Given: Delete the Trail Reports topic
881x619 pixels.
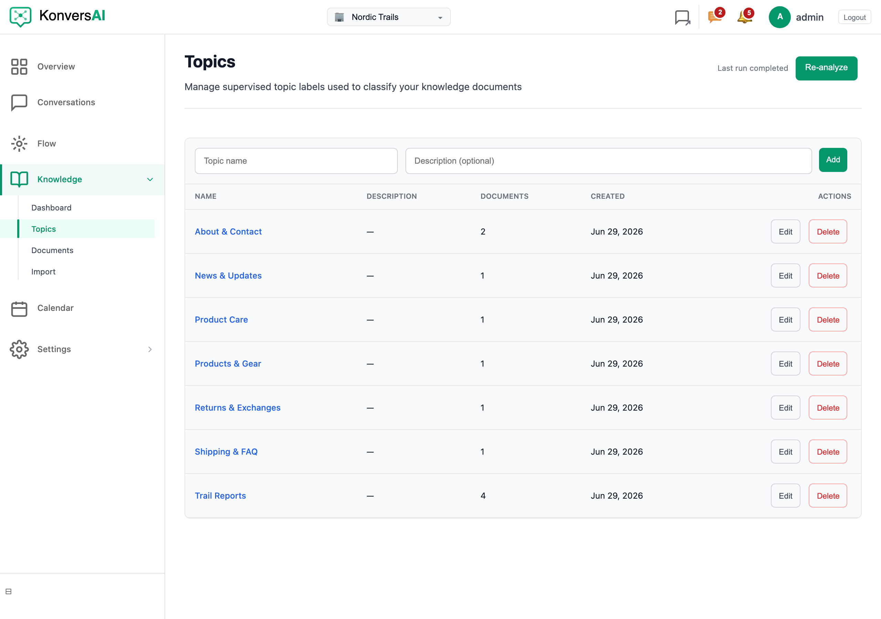Looking at the screenshot, I should (x=828, y=496).
